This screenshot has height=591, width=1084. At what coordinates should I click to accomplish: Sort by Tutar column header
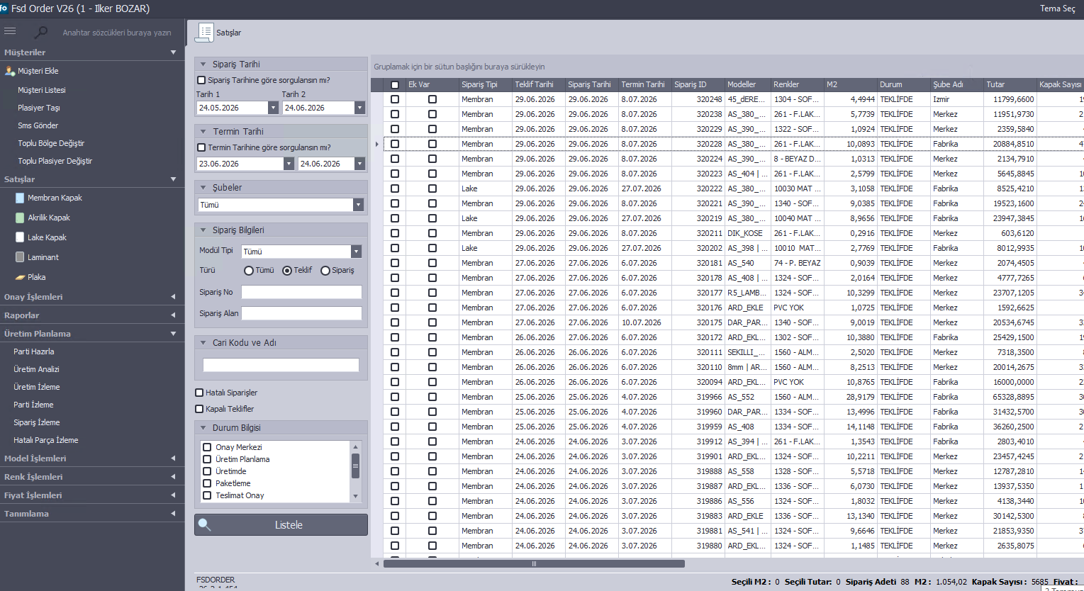1010,84
